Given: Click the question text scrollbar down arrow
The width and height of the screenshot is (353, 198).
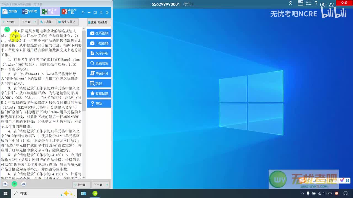Looking at the screenshot, I should tap(84, 177).
